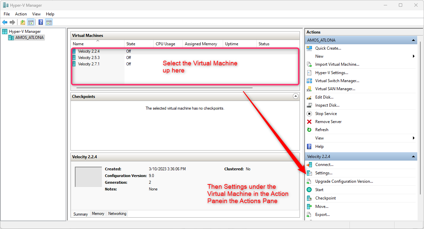Switch to the Summary tab
The image size is (424, 229).
81,214
